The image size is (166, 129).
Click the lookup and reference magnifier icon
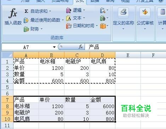(103, 10)
